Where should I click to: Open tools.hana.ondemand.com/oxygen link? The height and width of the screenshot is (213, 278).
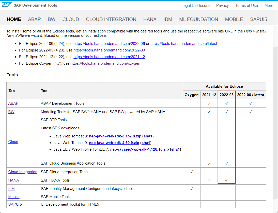(x=105, y=63)
